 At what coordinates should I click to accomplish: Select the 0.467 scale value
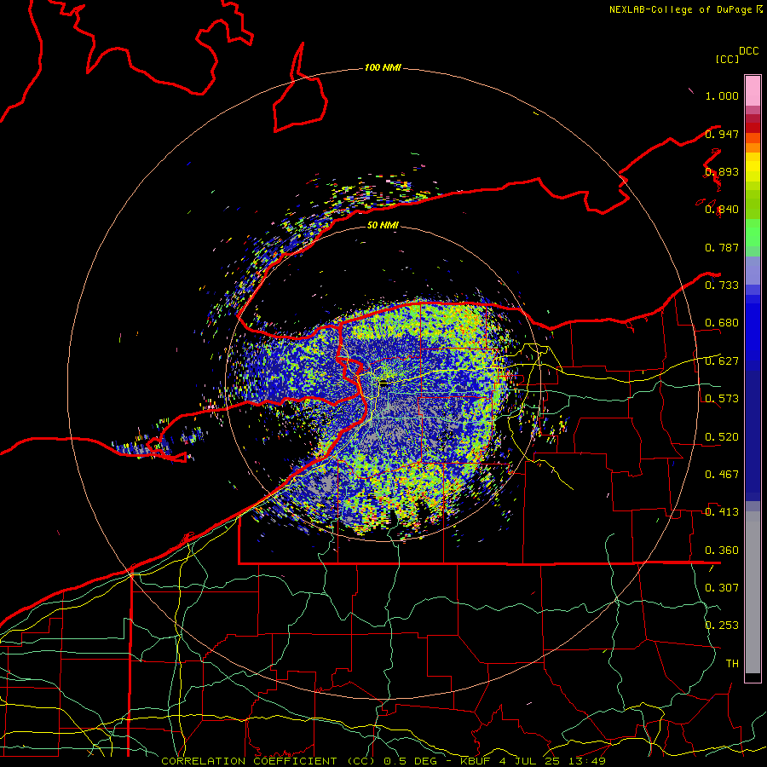tap(722, 474)
